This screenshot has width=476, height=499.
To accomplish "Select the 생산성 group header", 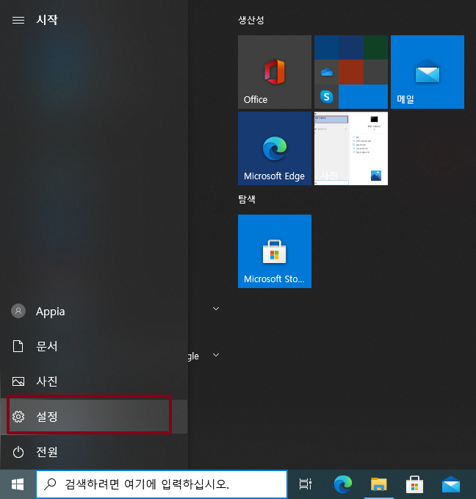I will (251, 20).
